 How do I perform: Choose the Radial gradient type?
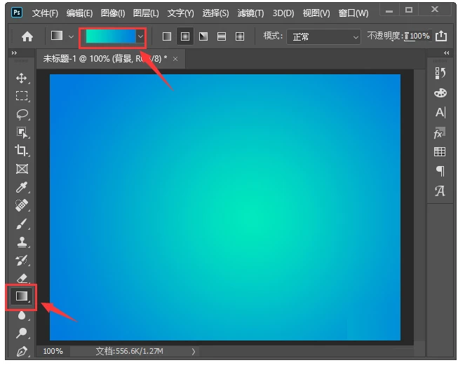pos(185,36)
